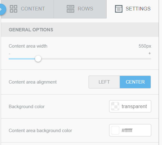Switch to the CONTENT tab
Image resolution: width=162 pixels, height=145 pixels.
click(27, 9)
